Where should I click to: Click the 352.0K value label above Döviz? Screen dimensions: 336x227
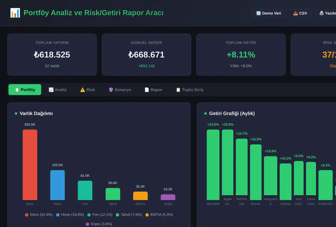pos(30,125)
